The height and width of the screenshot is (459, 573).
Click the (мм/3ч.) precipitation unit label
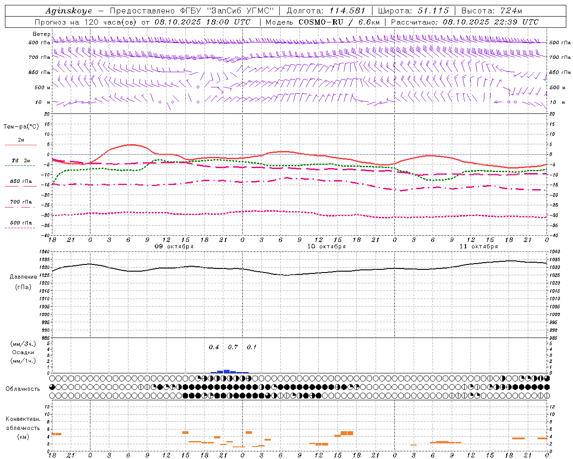tap(23, 344)
